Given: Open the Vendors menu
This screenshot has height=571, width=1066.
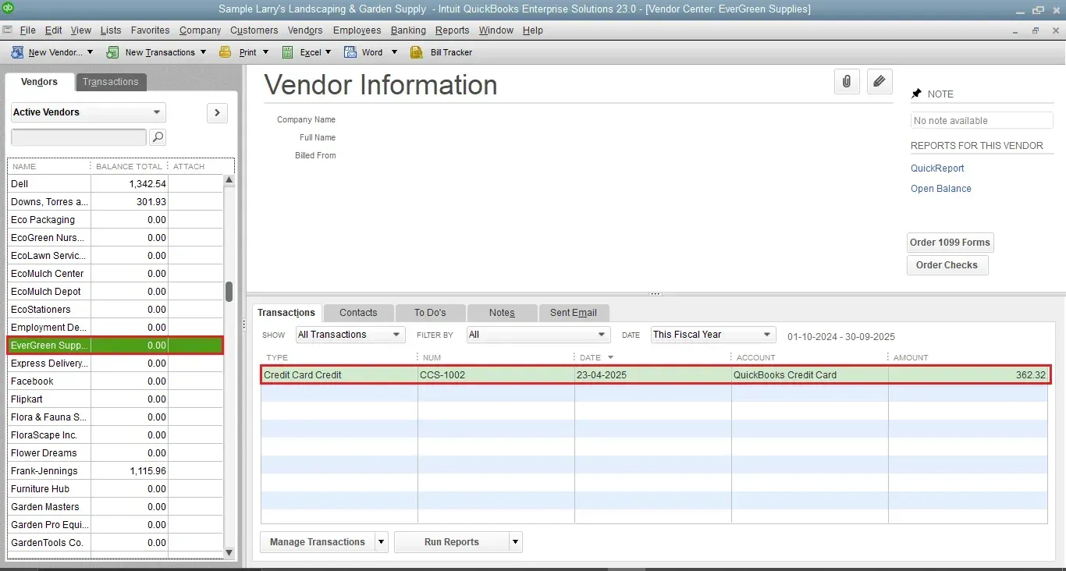Looking at the screenshot, I should pos(305,30).
